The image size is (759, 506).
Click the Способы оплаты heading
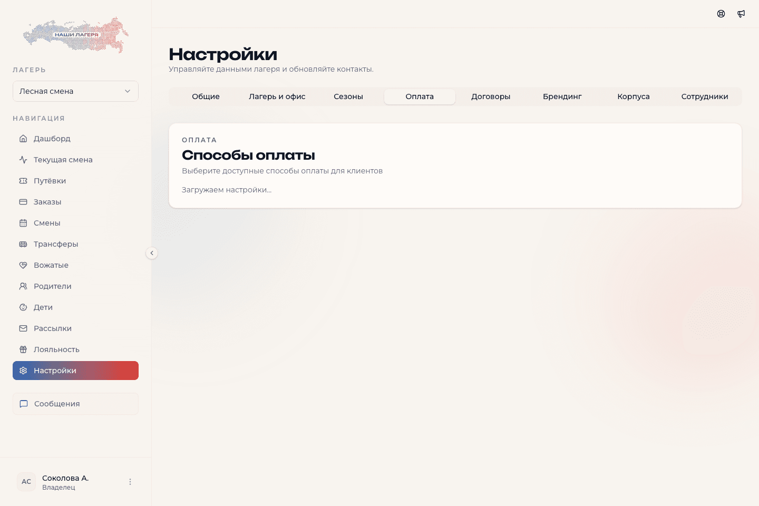pos(248,155)
